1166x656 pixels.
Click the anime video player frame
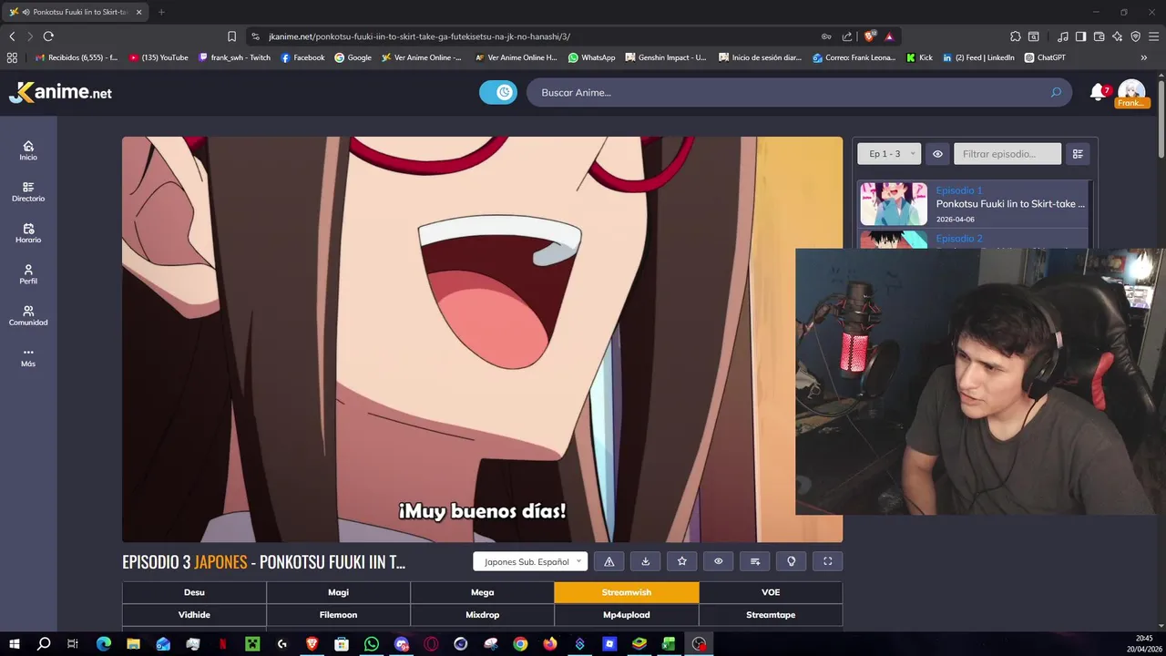click(x=482, y=340)
